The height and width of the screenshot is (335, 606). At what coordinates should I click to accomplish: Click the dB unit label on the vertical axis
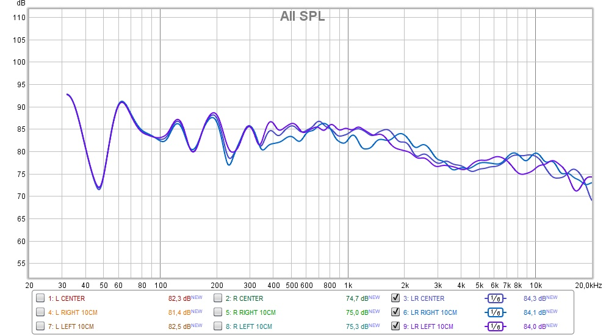[21, 4]
